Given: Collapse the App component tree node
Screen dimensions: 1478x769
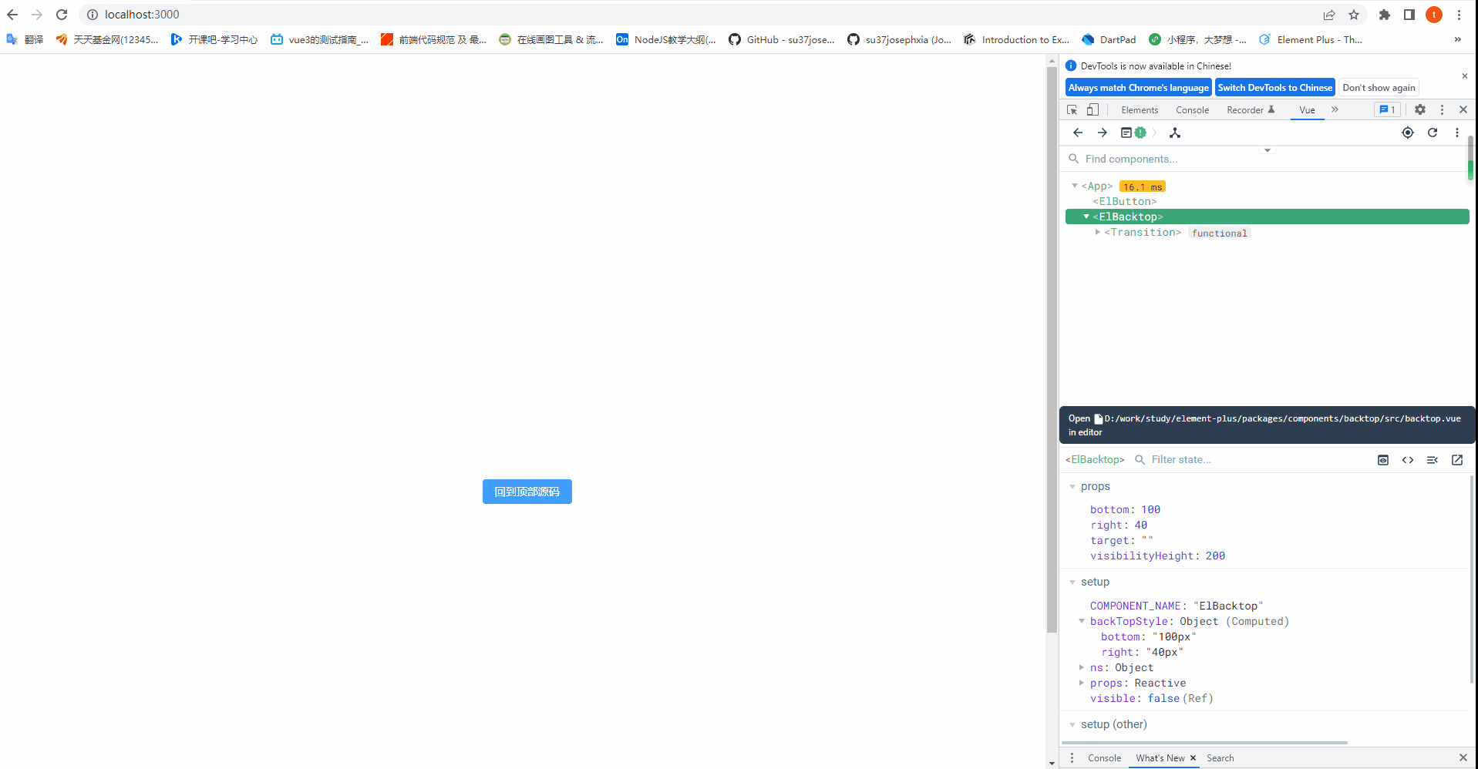Looking at the screenshot, I should (1074, 186).
